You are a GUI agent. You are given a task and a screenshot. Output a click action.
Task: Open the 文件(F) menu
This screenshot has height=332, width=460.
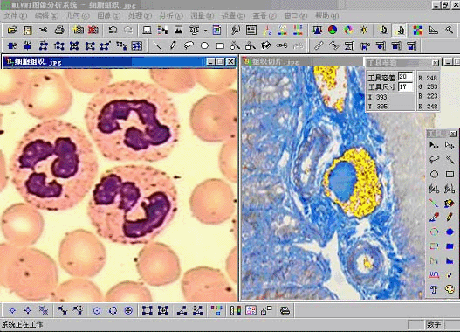(16, 16)
